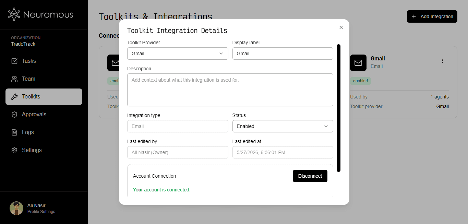Click the Last edited by field
Viewport: 468px width, 224px height.
178,152
